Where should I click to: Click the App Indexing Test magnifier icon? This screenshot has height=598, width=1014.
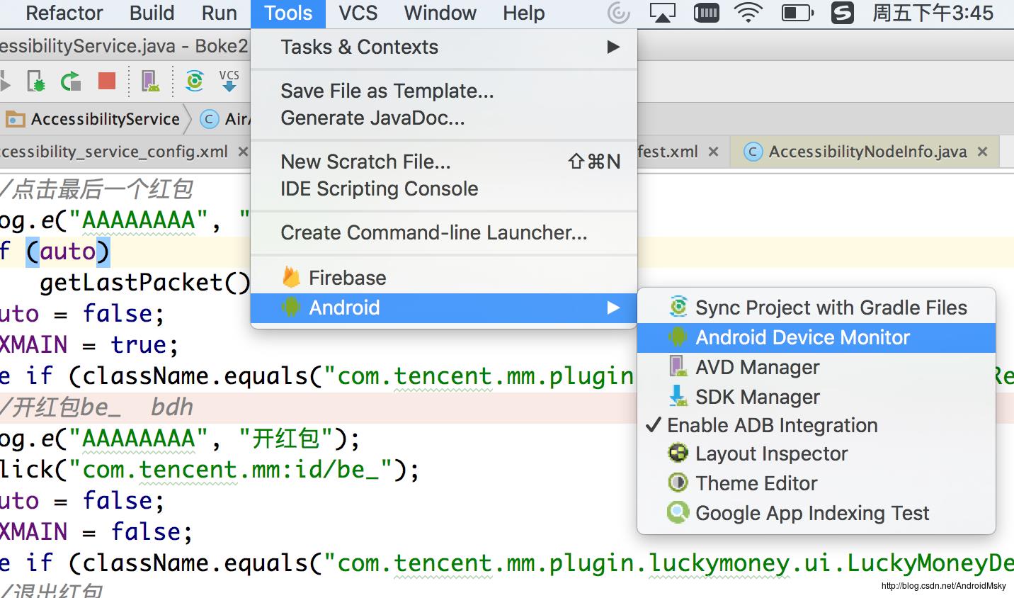[678, 512]
